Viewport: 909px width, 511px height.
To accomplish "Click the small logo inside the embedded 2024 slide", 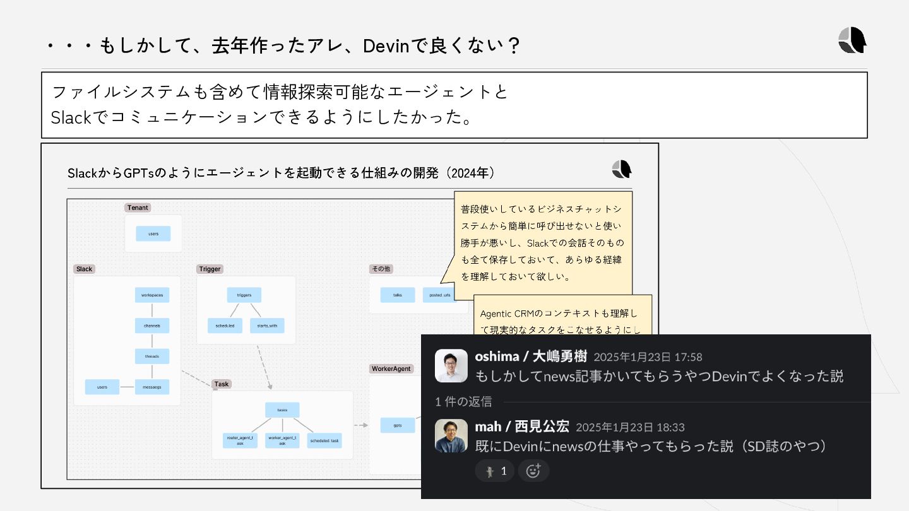I will tap(622, 169).
